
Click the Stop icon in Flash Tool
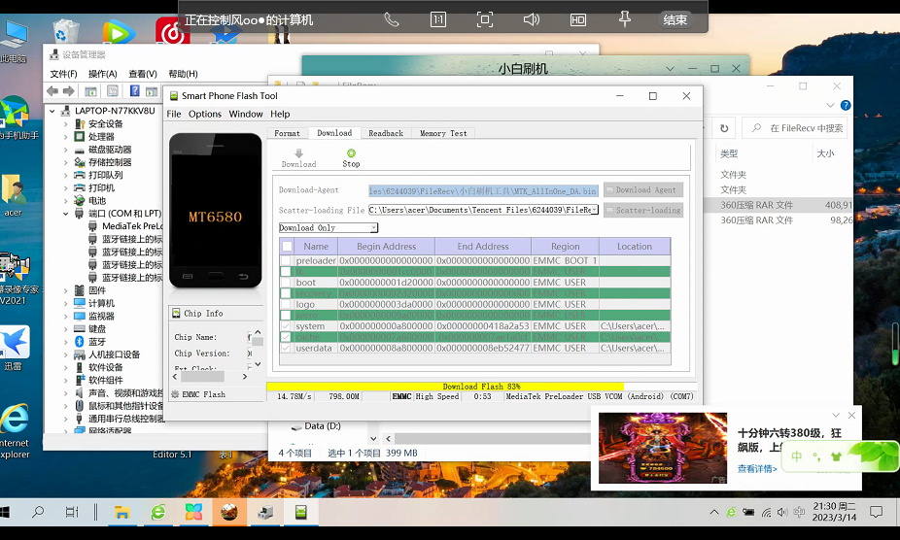(x=351, y=153)
